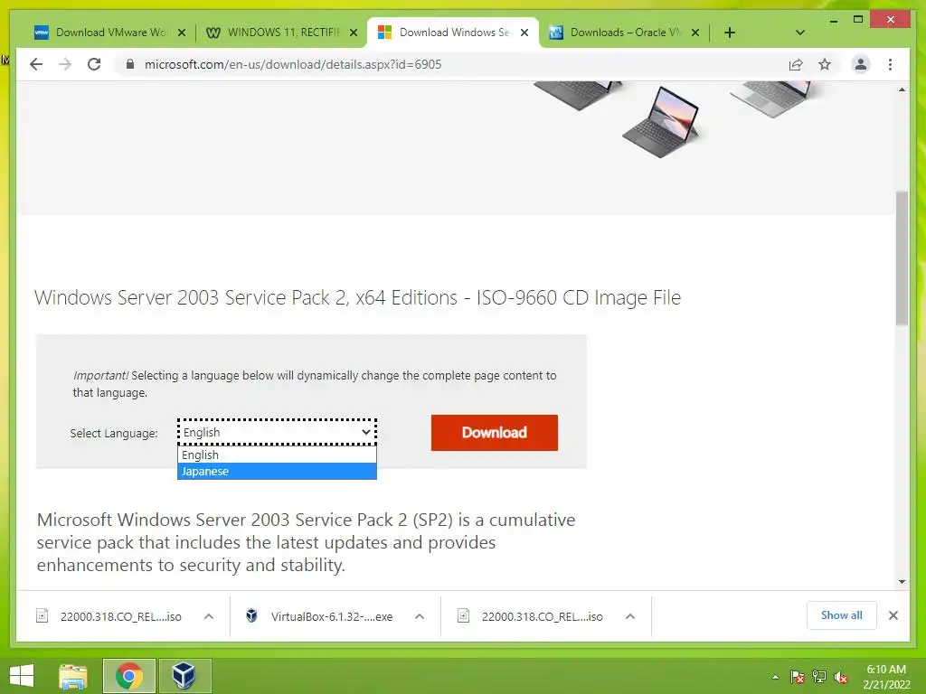Go back to previous page

click(x=36, y=64)
